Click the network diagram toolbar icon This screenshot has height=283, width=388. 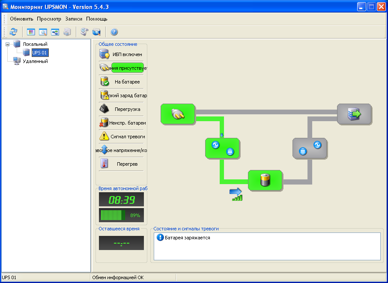coord(55,32)
